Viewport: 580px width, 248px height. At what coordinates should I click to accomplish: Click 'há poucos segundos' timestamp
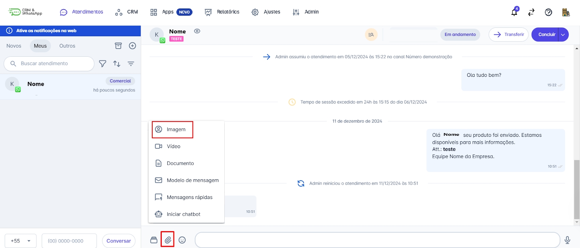click(x=114, y=90)
